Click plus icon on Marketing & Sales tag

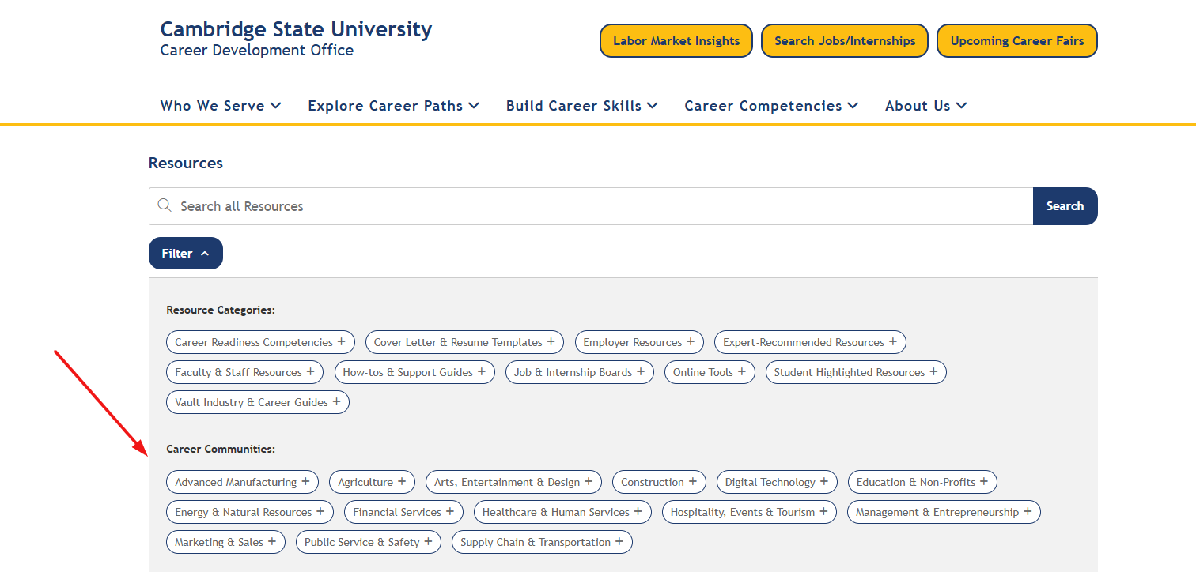tap(272, 541)
